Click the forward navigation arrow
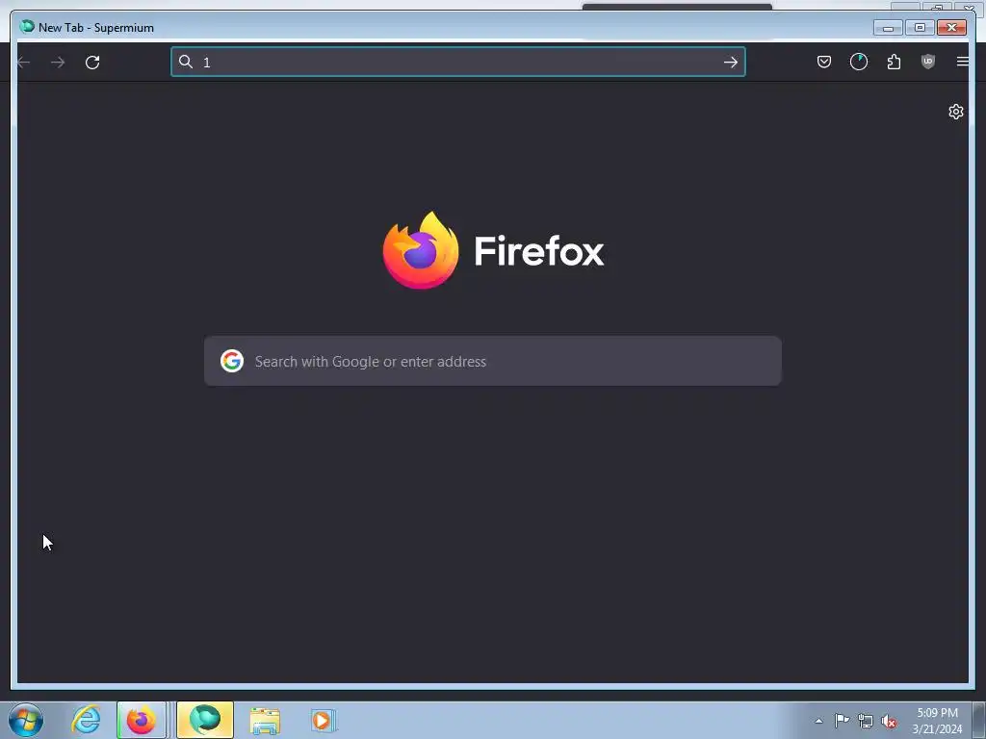 [58, 63]
